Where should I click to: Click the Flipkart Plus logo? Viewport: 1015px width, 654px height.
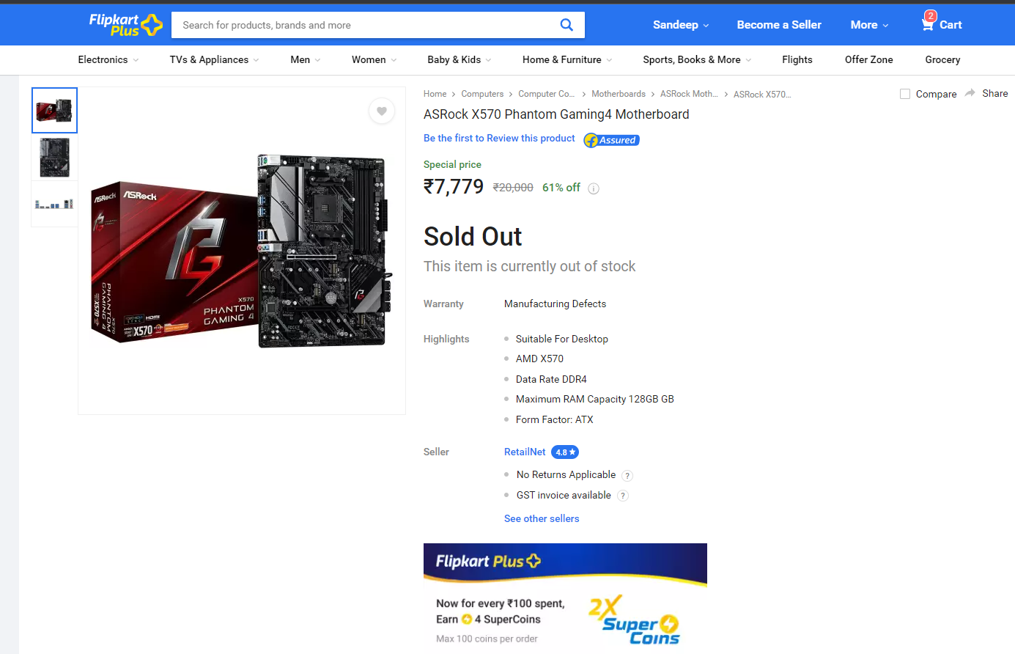(125, 25)
